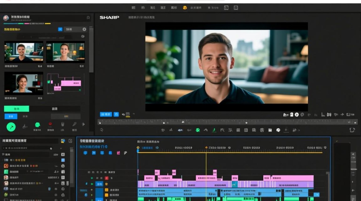Select the purple clip track in the timeline

(x=226, y=184)
